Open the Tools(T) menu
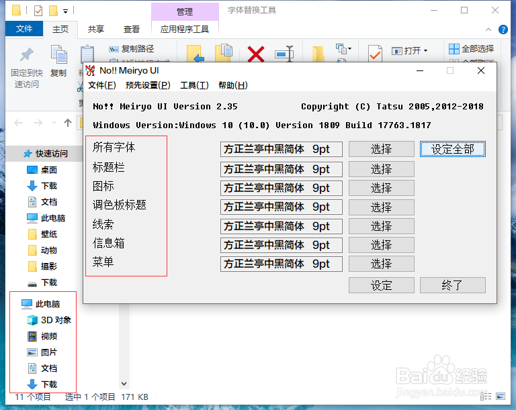The width and height of the screenshot is (516, 410). click(x=194, y=85)
